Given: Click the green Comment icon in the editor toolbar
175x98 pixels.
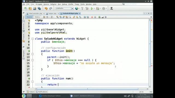Looking at the screenshot, I should point(100,17).
